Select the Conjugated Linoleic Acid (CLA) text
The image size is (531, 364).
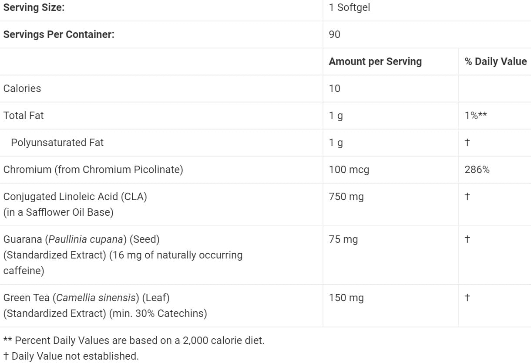point(75,197)
